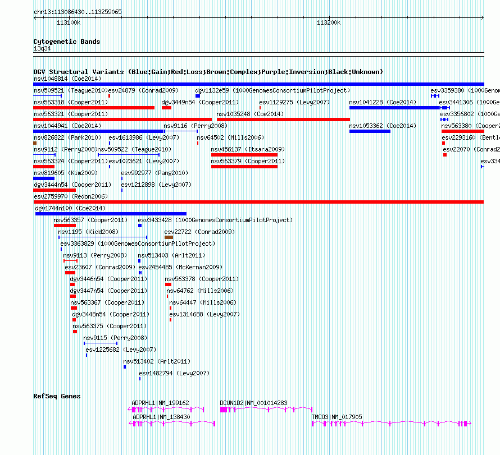Click nsv513402 (Arlt2011) variant label
500x455 pixels.
(157, 361)
